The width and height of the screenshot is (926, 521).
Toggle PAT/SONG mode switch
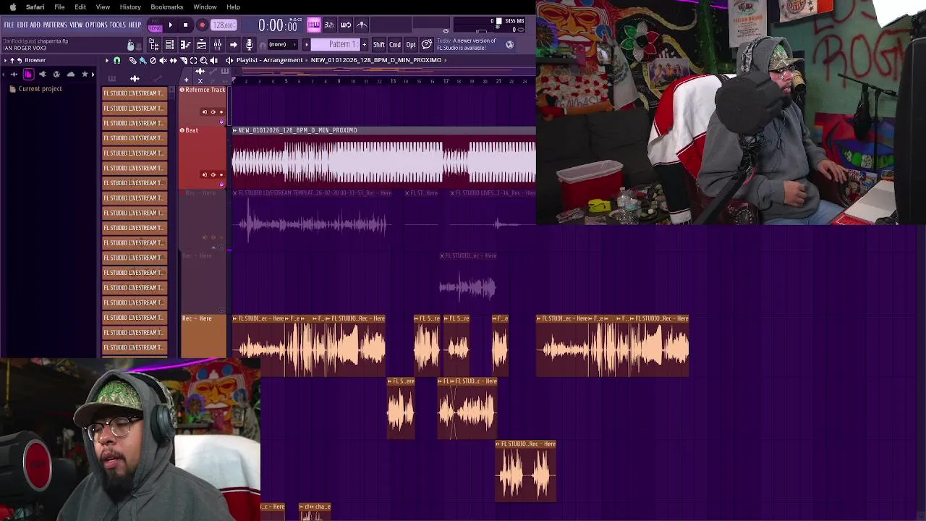point(155,25)
